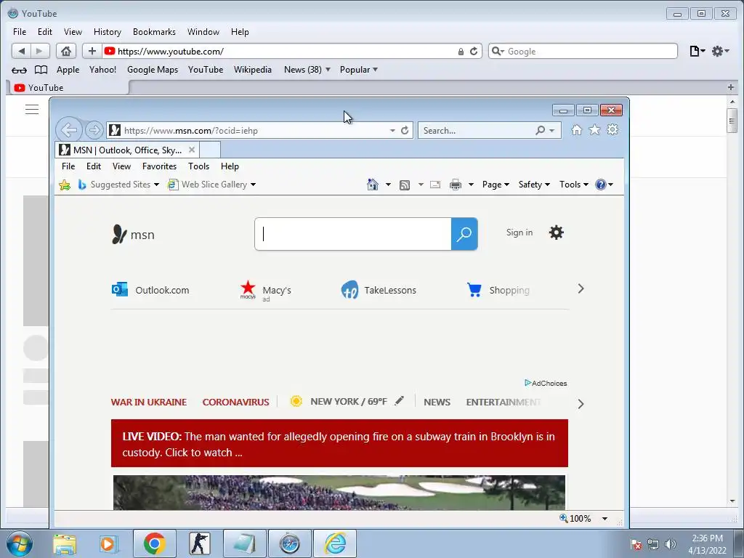The image size is (744, 558).
Task: Open Internet Explorer favorites star icon
Action: click(x=594, y=130)
